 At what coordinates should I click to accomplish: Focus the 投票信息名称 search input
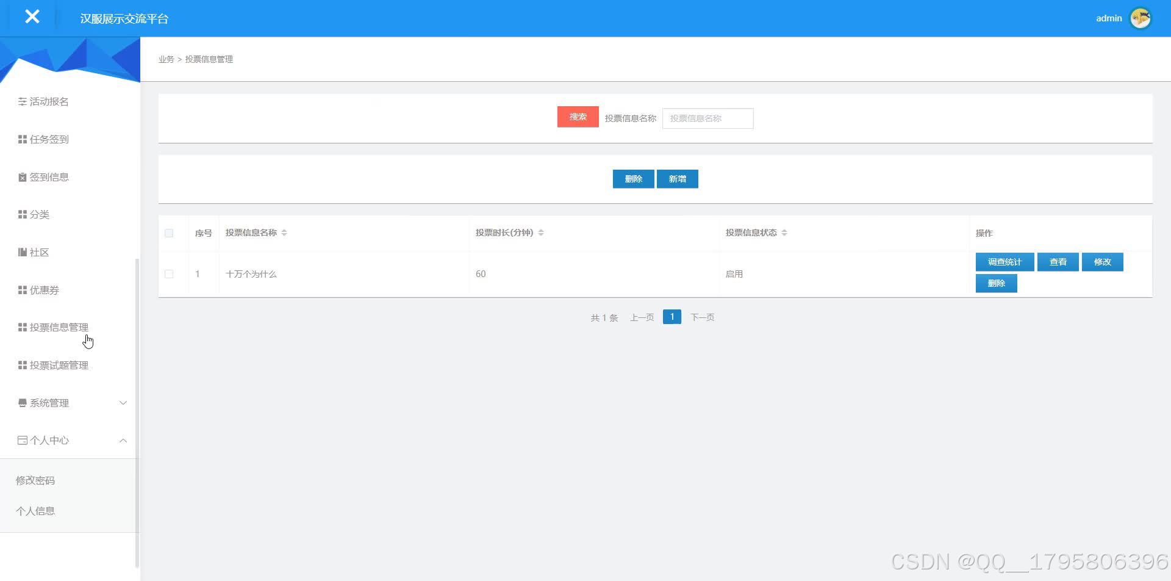(707, 118)
